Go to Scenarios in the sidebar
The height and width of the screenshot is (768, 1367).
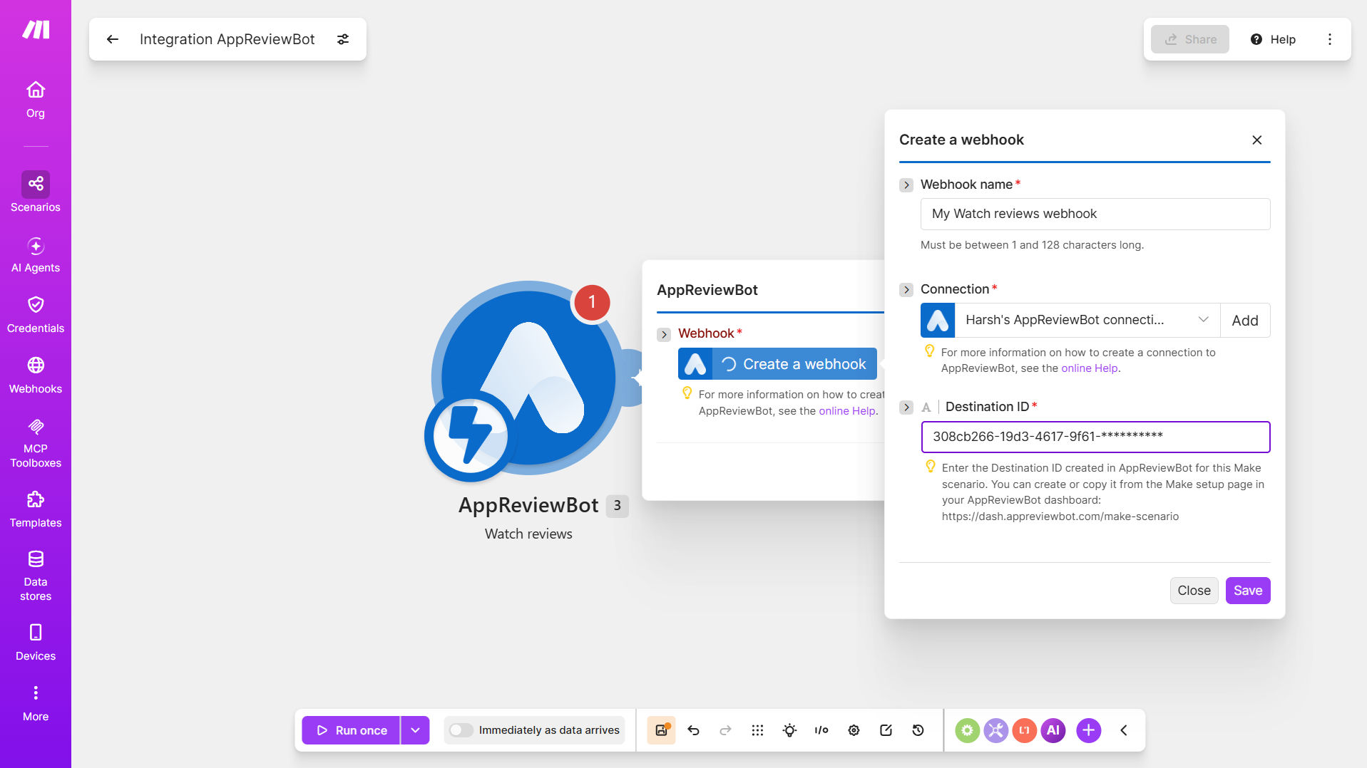pyautogui.click(x=36, y=192)
